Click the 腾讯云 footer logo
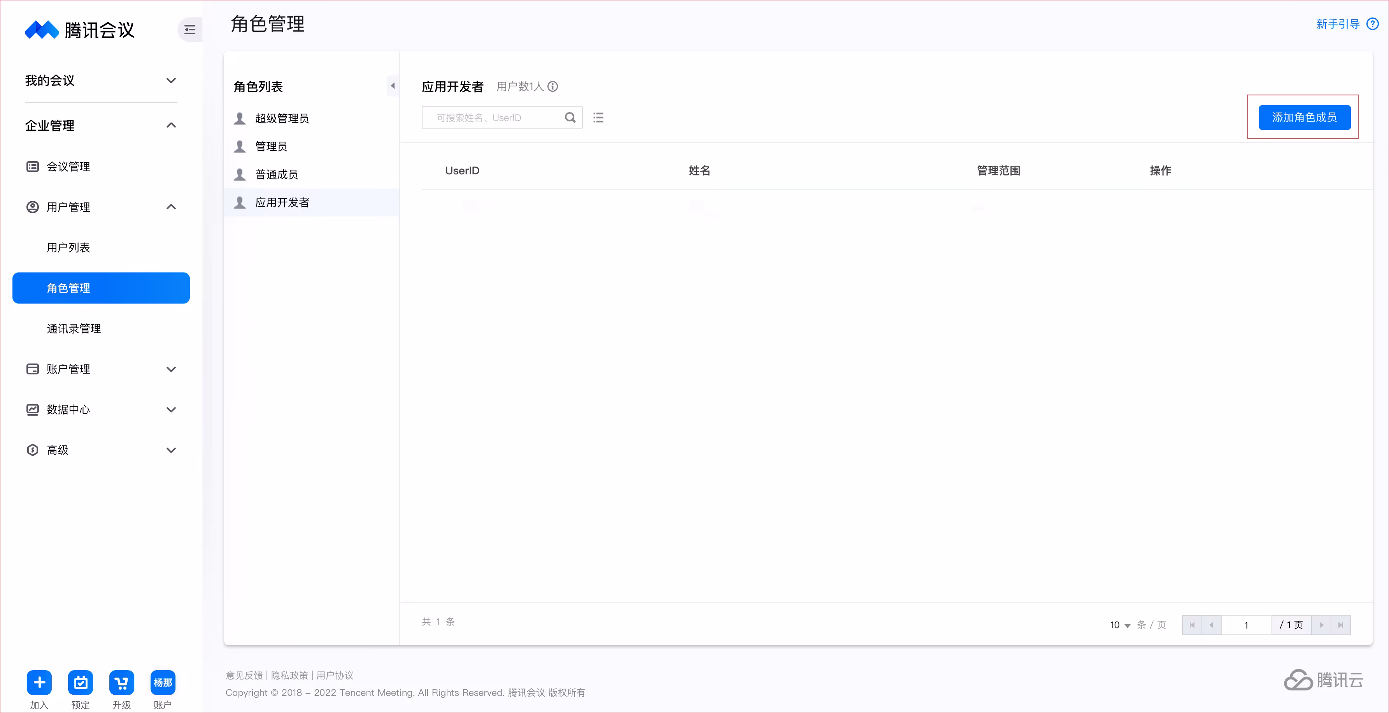 click(1324, 680)
